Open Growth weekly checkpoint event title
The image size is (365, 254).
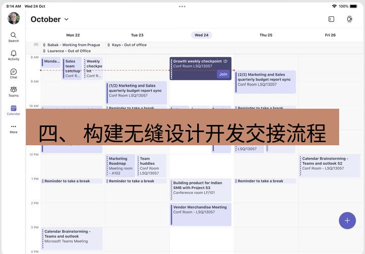pos(197,61)
